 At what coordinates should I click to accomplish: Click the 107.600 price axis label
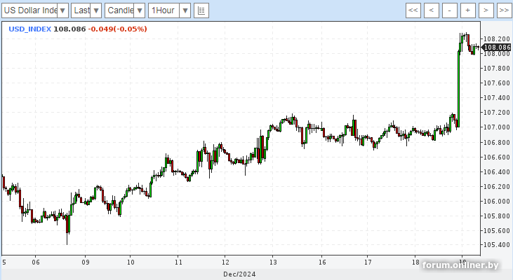click(x=497, y=83)
